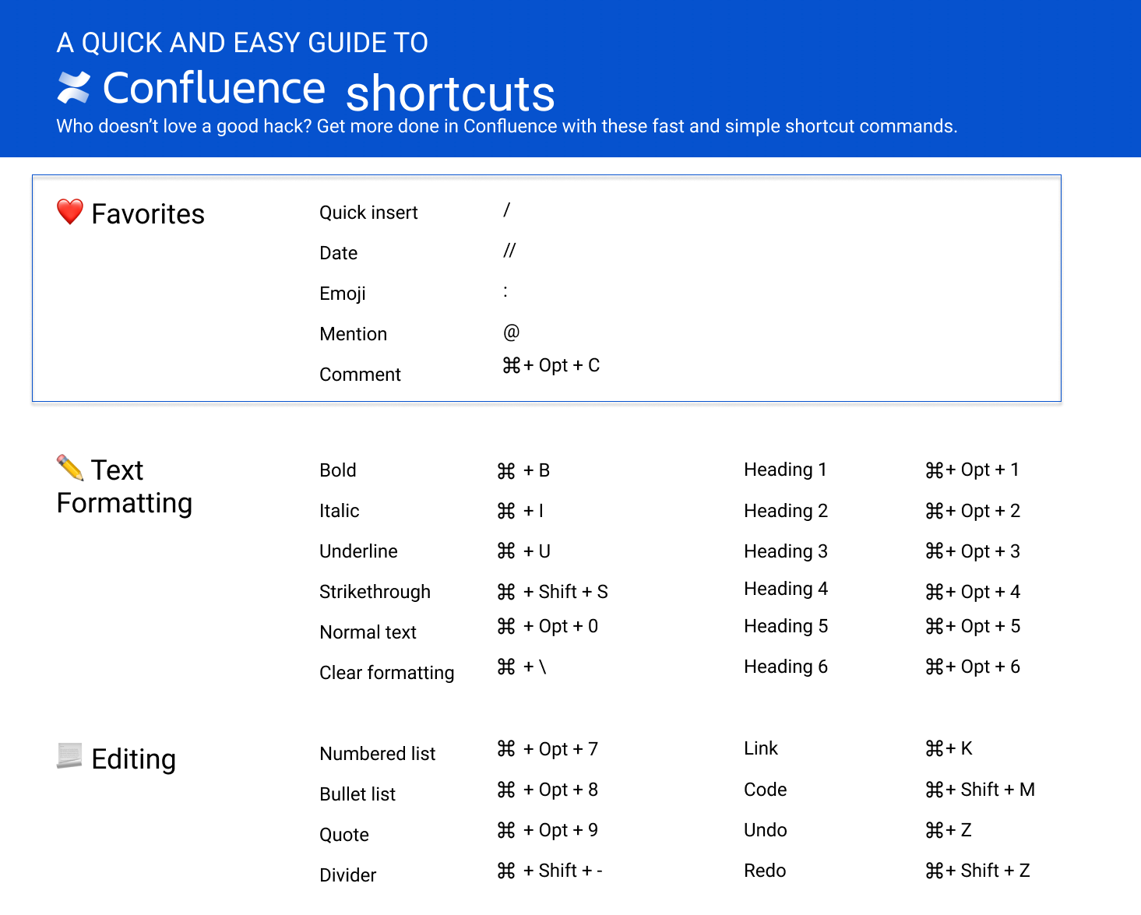Click the command symbol for Divider shortcut
This screenshot has height=915, width=1141.
click(506, 871)
